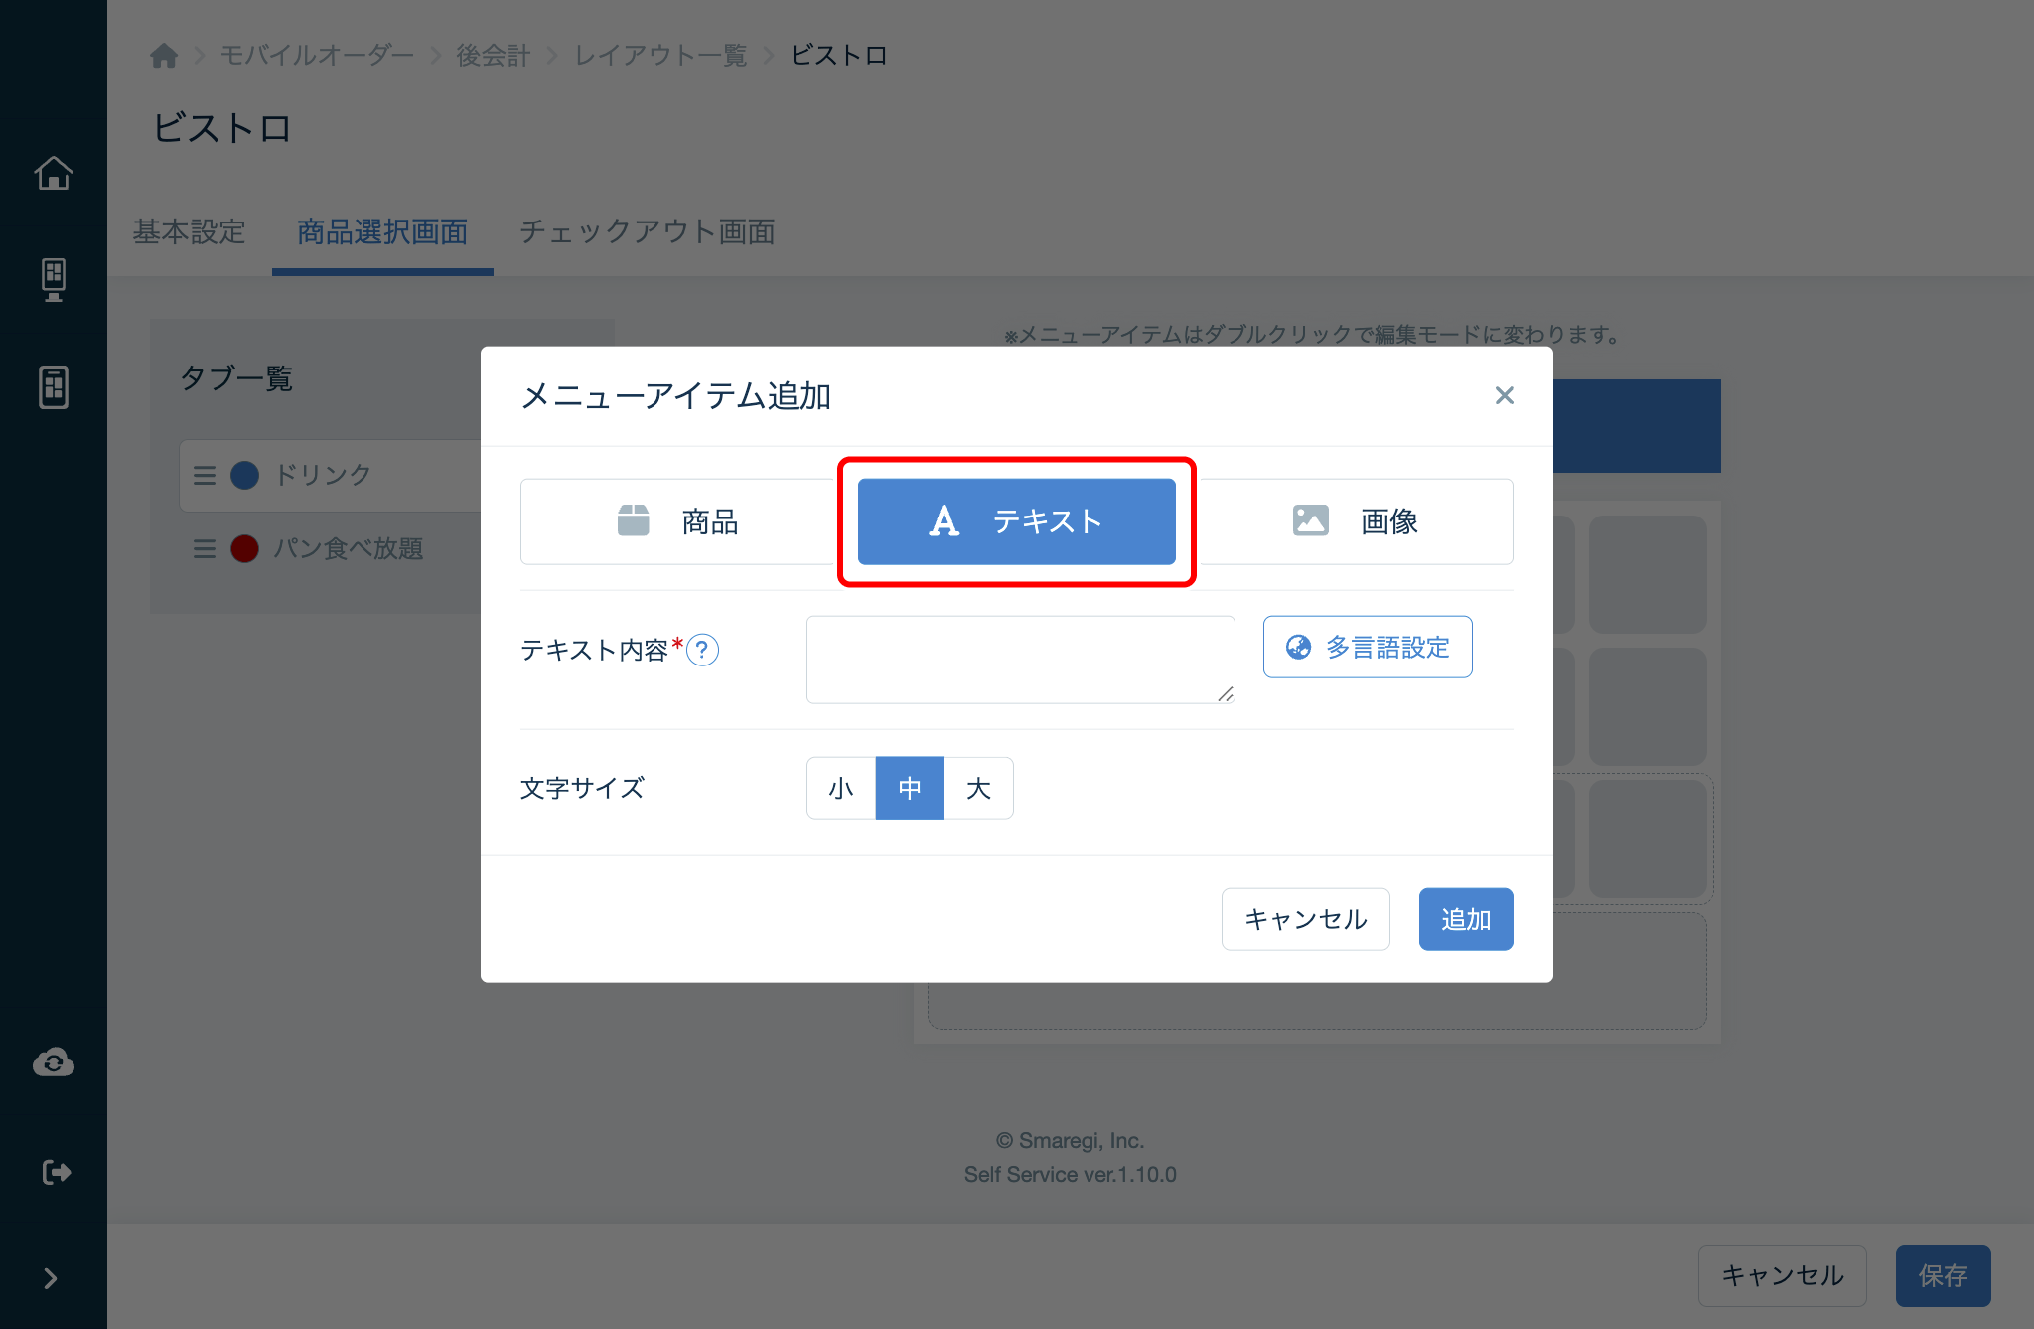This screenshot has height=1329, width=2034.
Task: Switch to the チェックアウト画面 tab
Action: point(647,232)
